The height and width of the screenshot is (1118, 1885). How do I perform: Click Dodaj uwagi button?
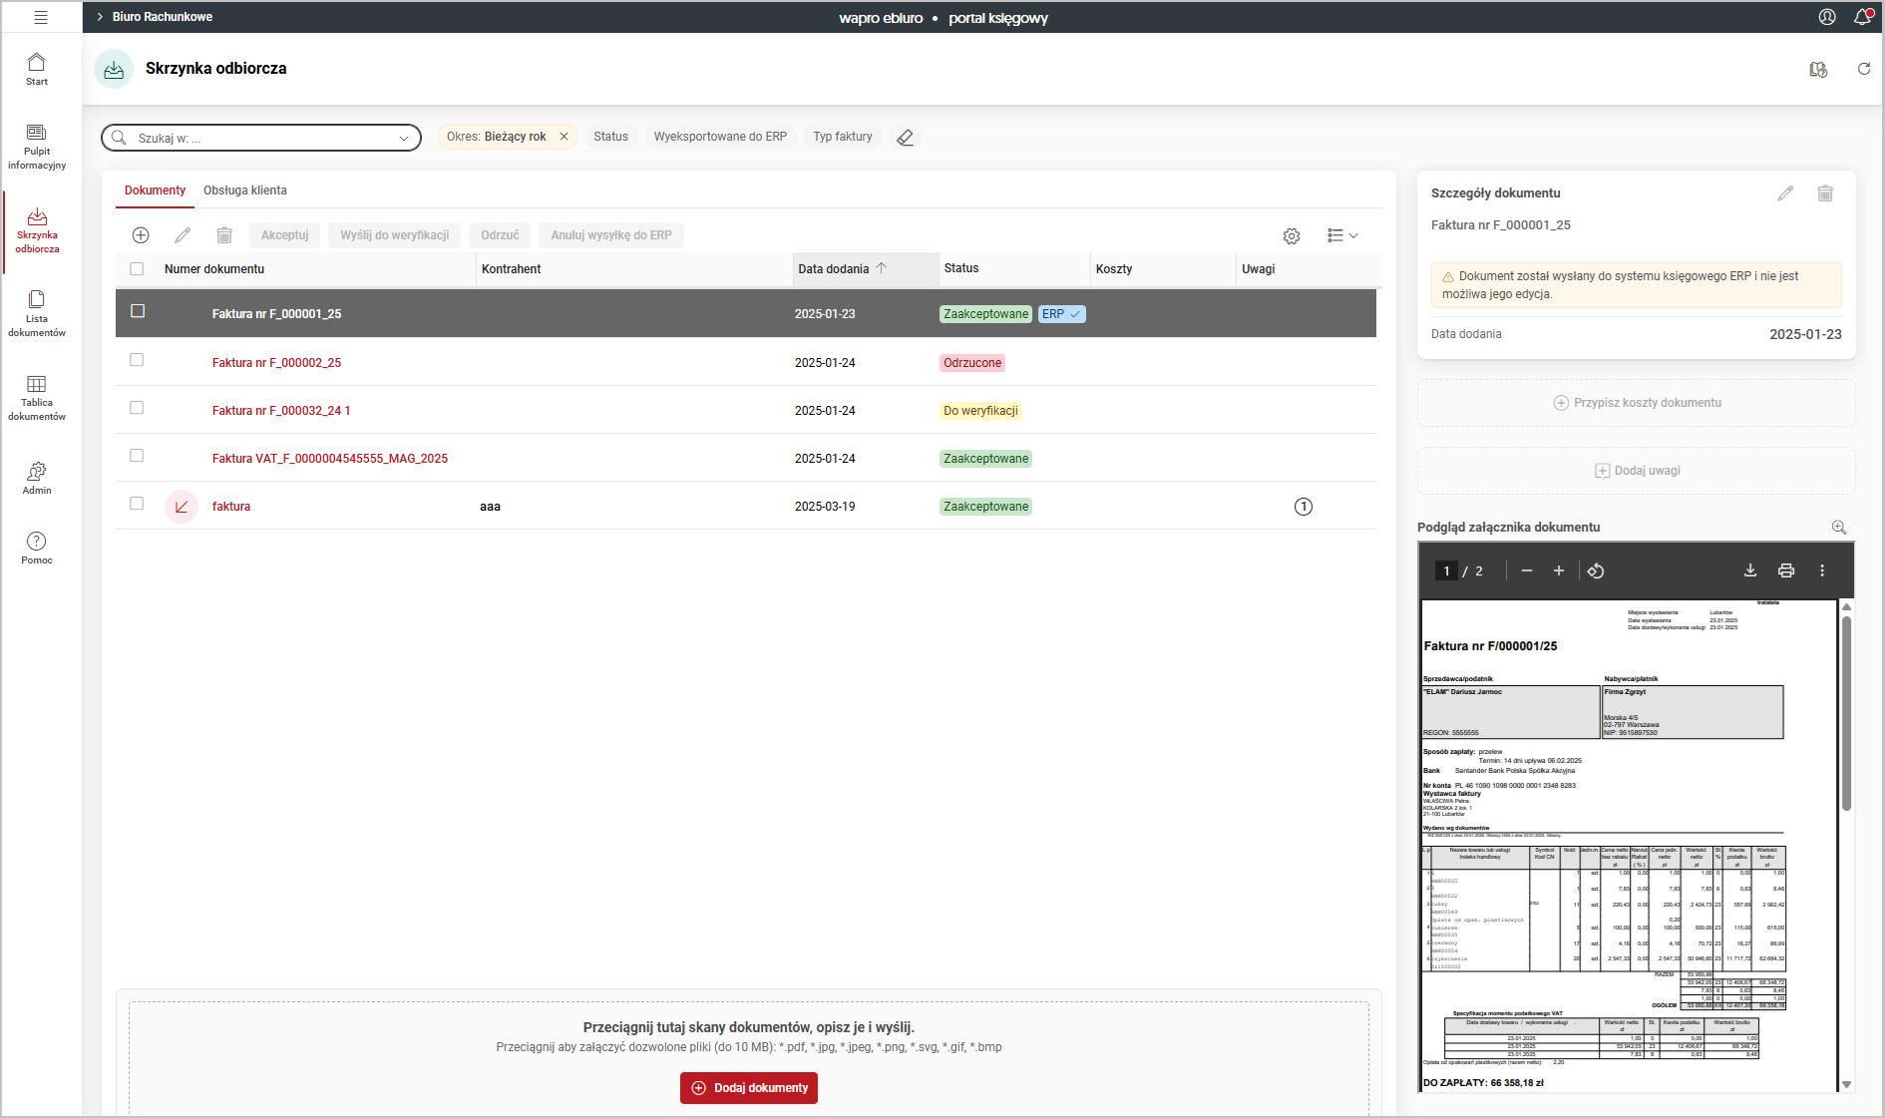click(1637, 471)
